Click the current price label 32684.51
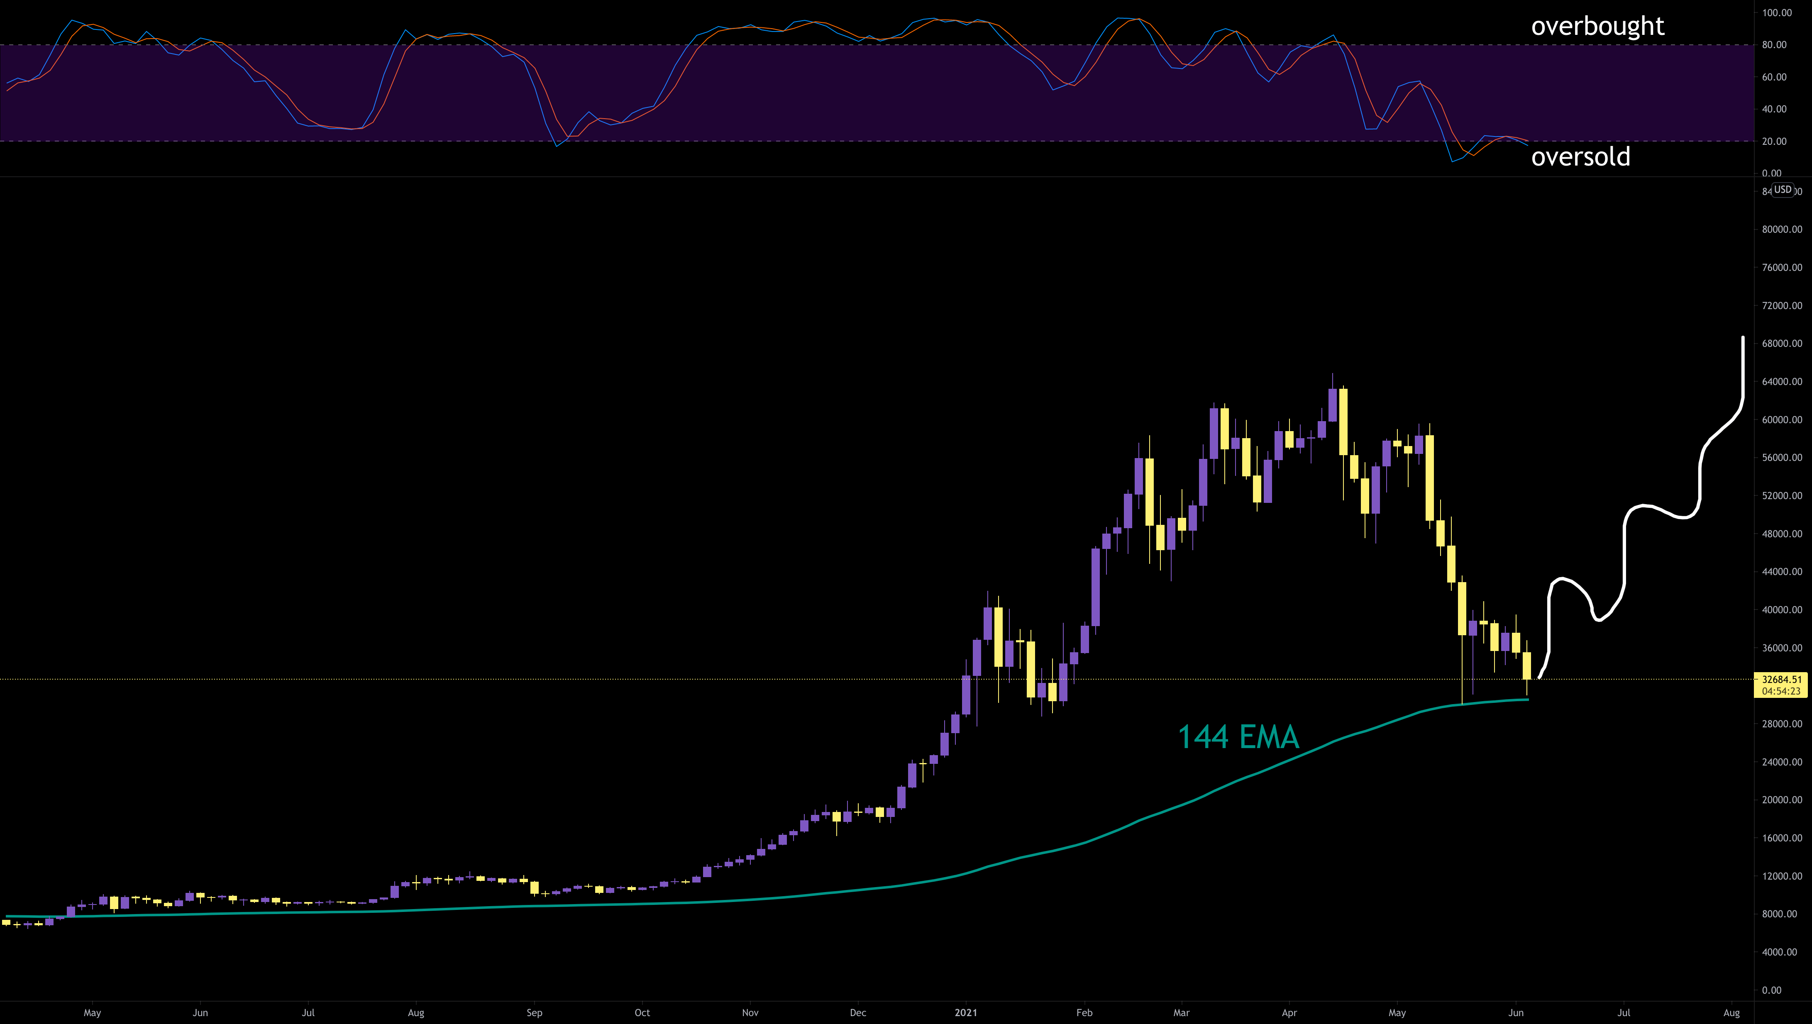Screen dimensions: 1812x1024 click(1782, 679)
